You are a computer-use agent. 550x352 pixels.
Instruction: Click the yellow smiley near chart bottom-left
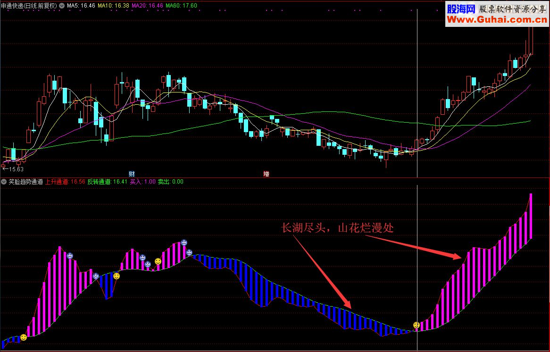[24, 337]
